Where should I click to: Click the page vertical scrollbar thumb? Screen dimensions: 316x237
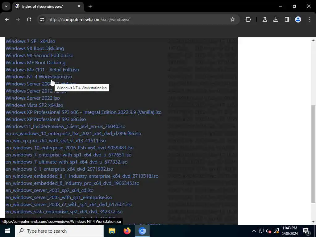[x=313, y=154]
